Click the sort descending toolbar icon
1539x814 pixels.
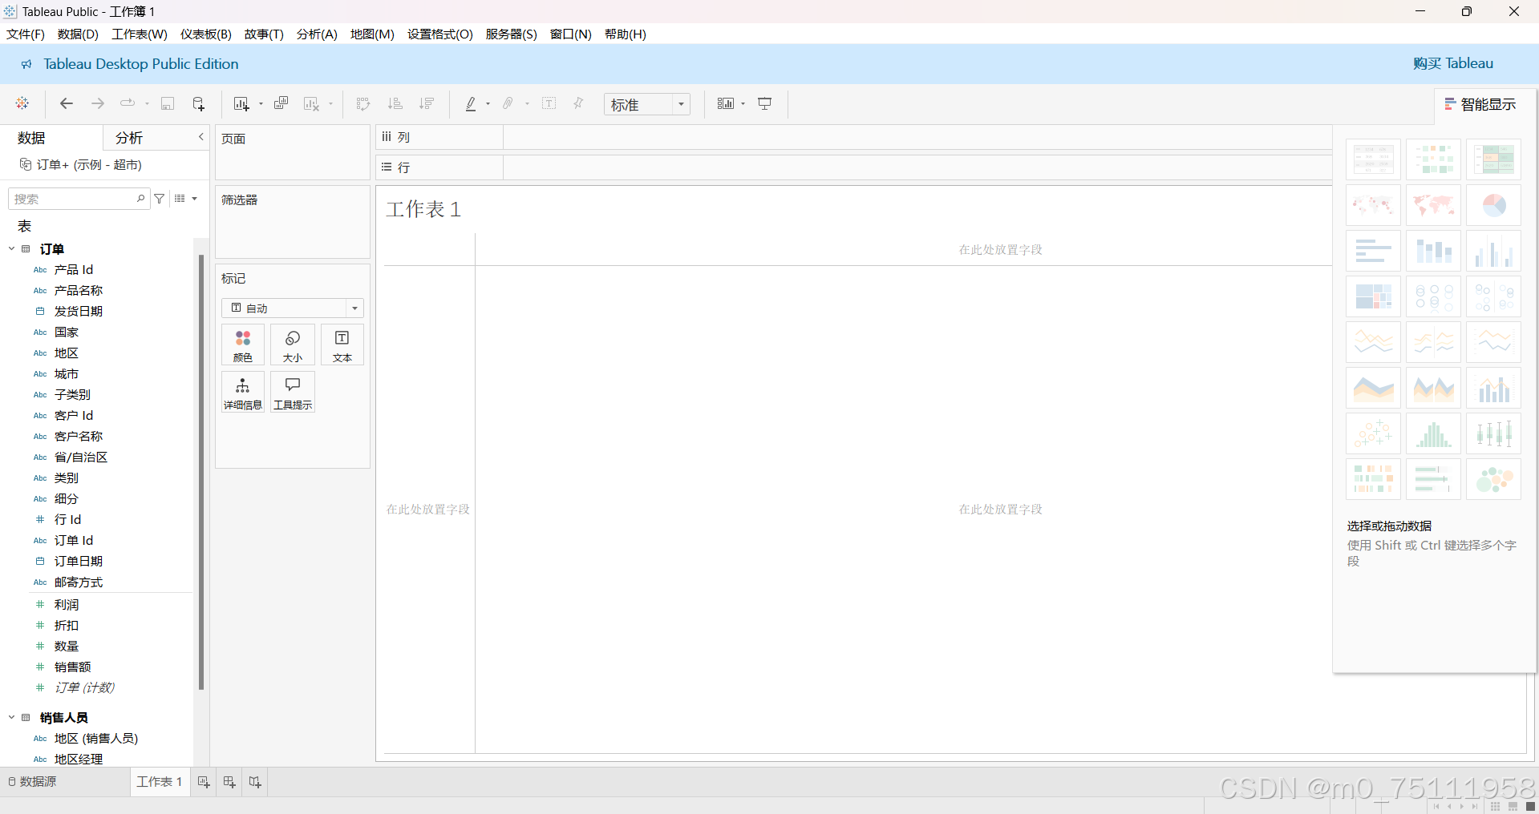pyautogui.click(x=427, y=103)
